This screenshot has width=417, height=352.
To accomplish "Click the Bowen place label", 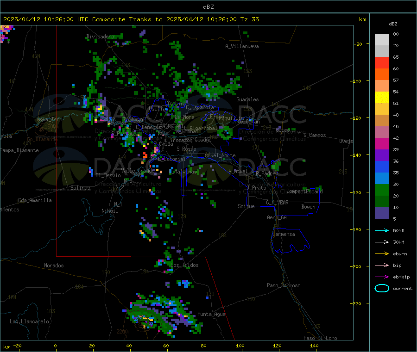I will tap(308, 207).
